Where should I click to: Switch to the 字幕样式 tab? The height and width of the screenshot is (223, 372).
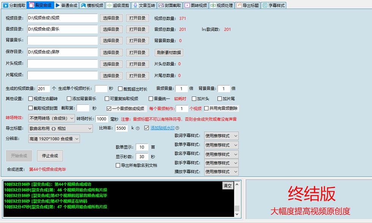(x=274, y=5)
